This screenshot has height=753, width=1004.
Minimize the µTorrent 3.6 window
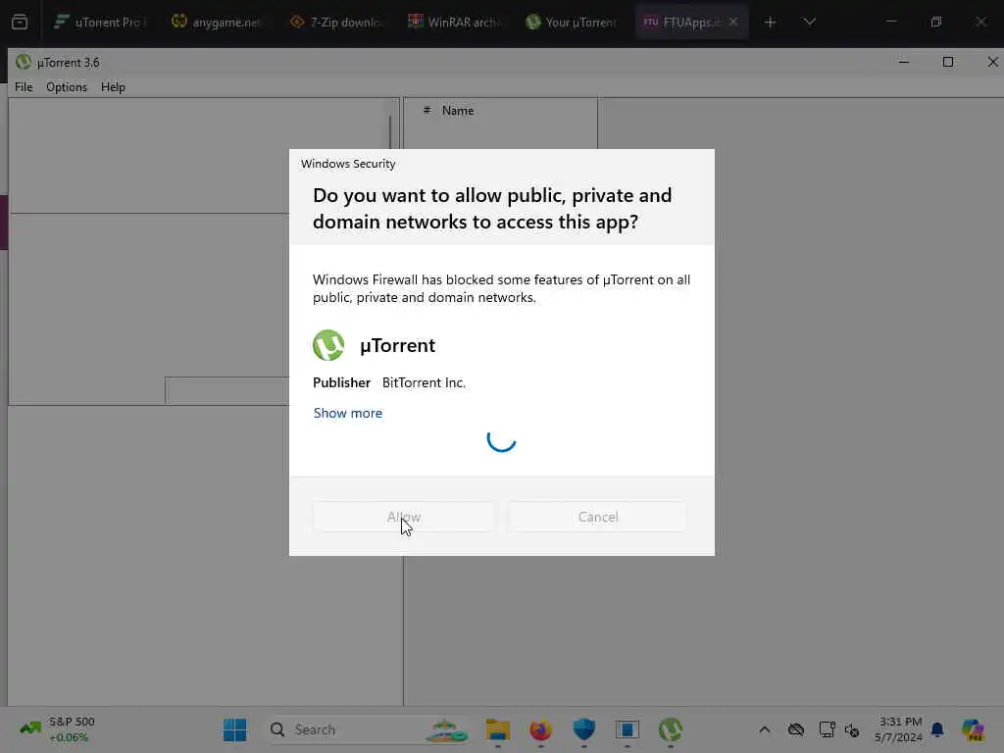tap(903, 62)
